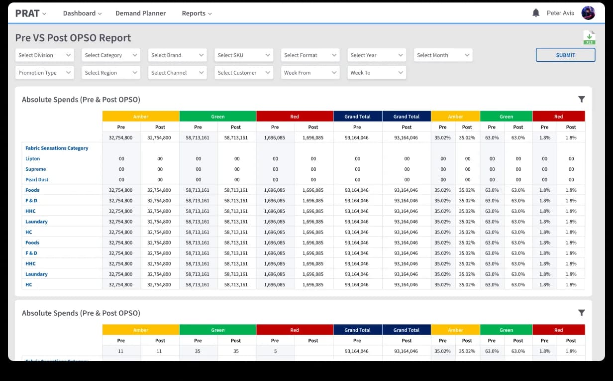Download the report as XLS file
Screen dimensions: 613x381
tap(589, 38)
